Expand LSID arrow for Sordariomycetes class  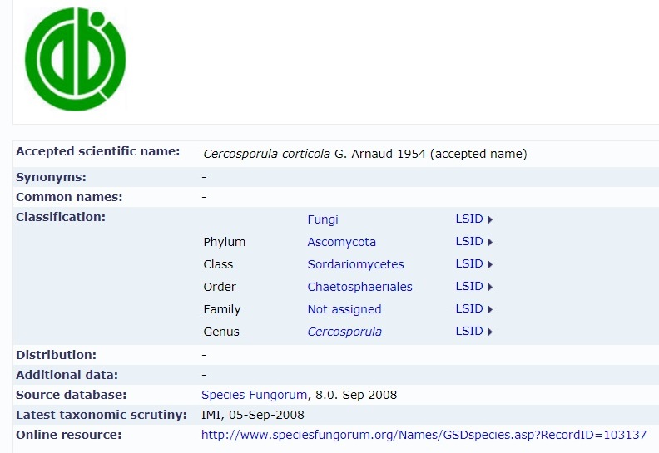tap(490, 264)
